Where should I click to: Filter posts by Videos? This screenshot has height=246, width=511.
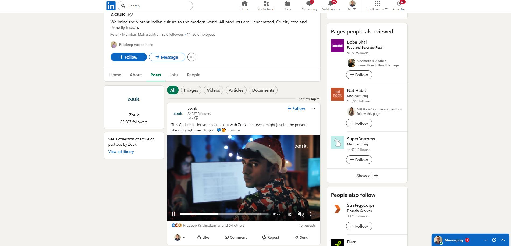[x=213, y=90]
